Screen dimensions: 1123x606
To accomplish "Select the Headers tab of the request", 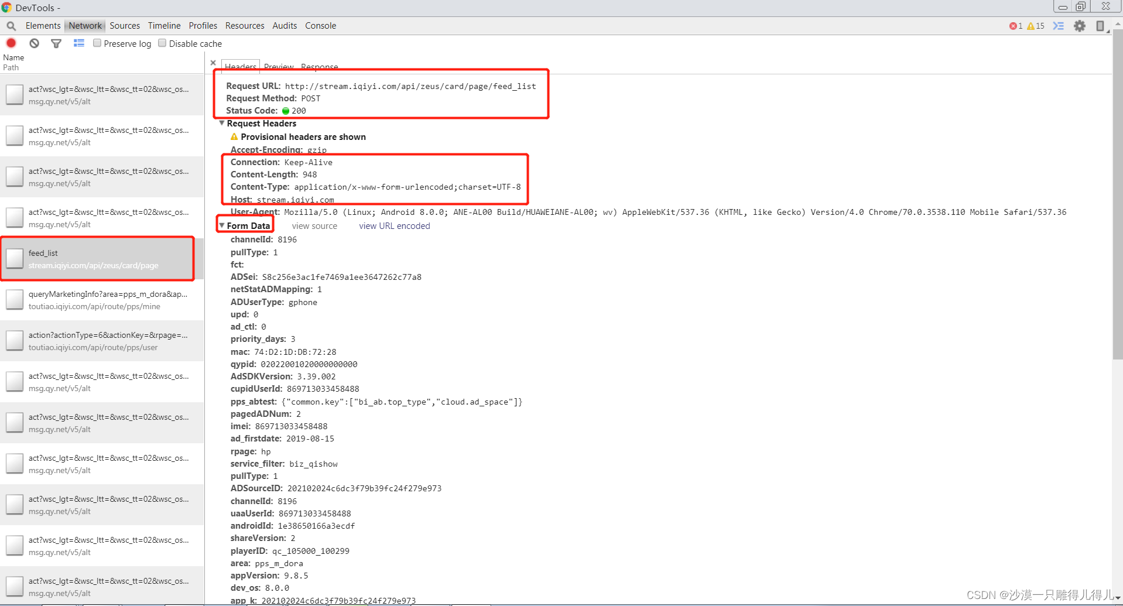I will tap(241, 67).
